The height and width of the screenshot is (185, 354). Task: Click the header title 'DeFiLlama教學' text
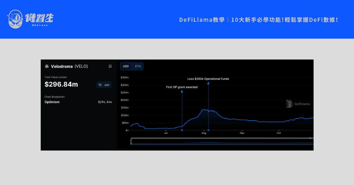coord(202,20)
